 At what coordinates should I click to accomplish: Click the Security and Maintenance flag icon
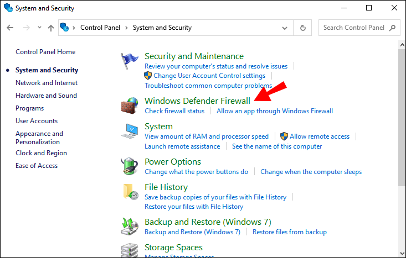tap(129, 61)
